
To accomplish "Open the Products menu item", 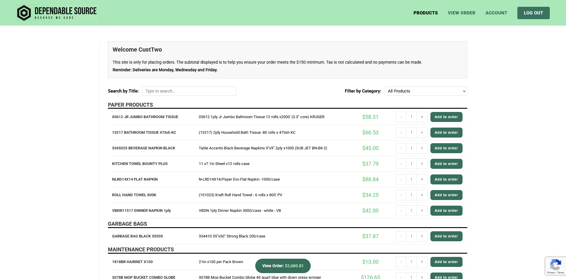I will pos(425,13).
